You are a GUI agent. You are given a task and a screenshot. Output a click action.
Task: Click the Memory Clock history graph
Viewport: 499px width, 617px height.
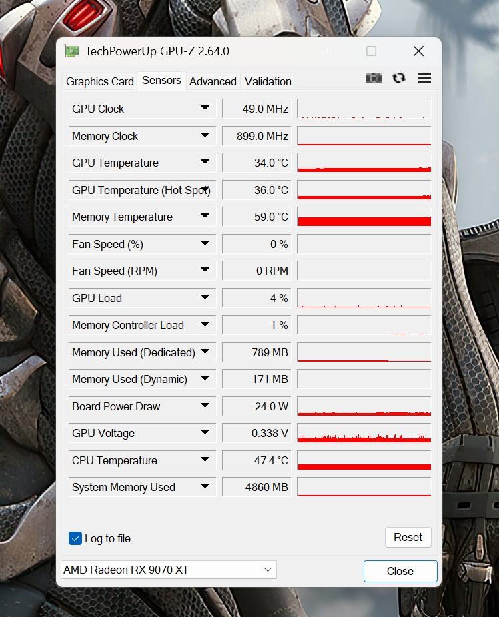pos(364,136)
